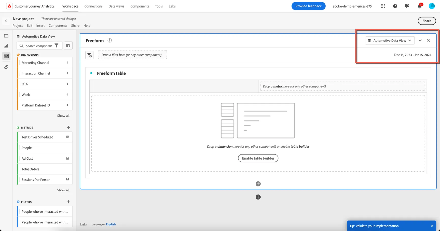Dismiss the Validate your implementation tip
Image resolution: width=440 pixels, height=231 pixels.
(432, 226)
